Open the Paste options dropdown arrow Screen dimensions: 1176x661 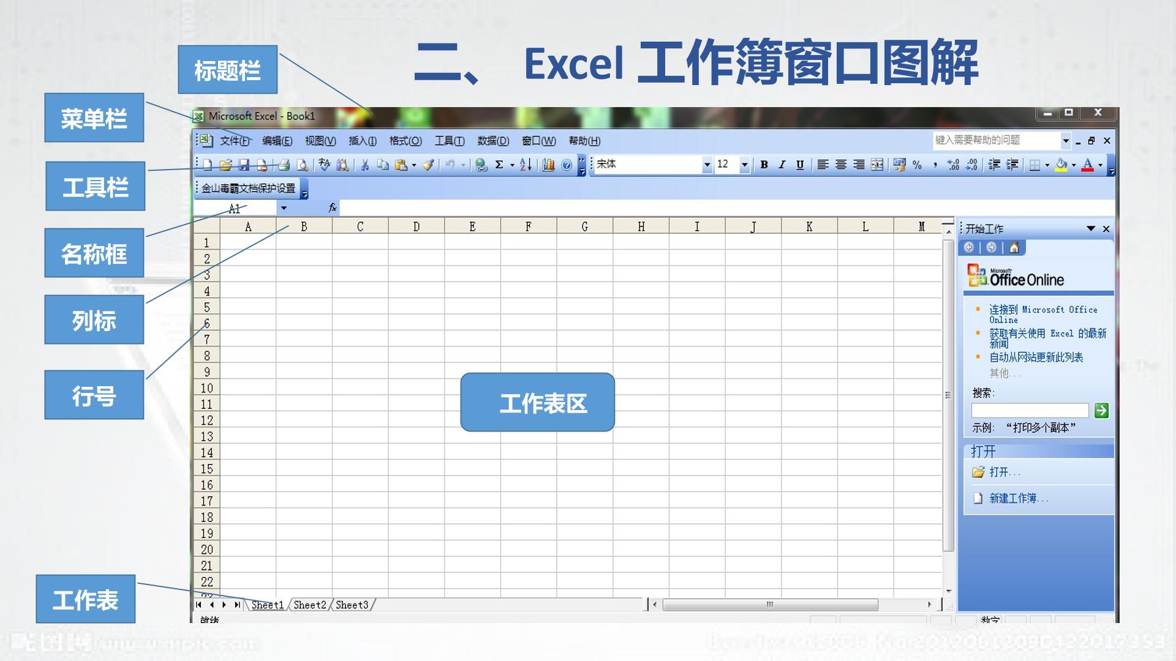pos(414,165)
